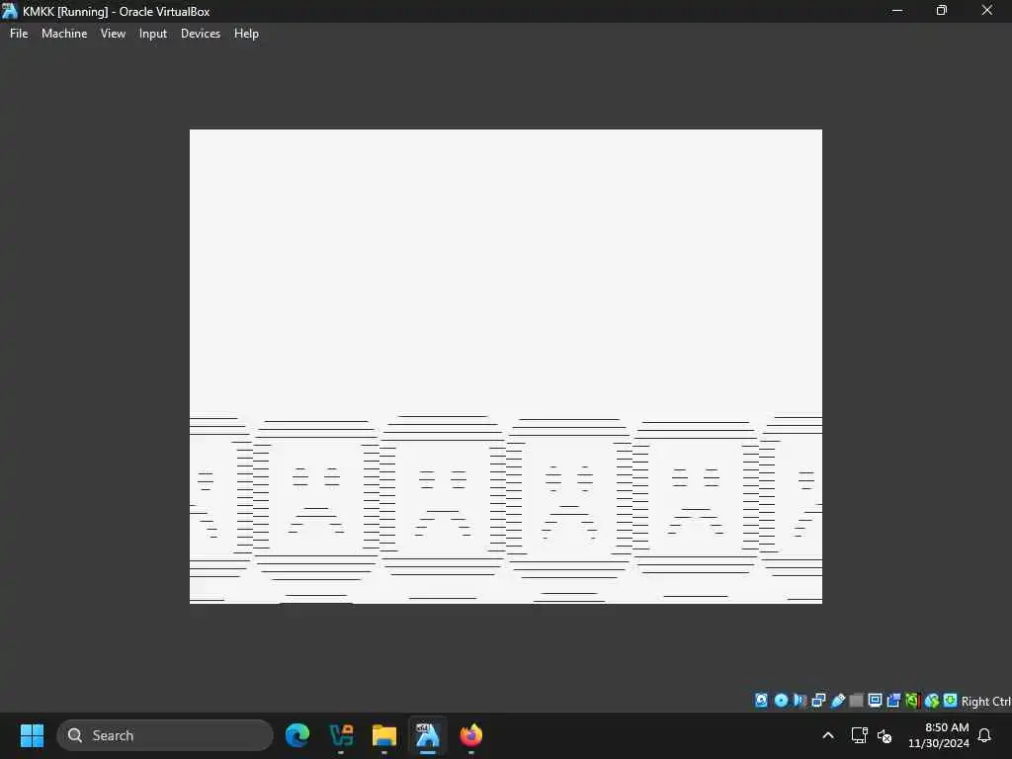The image size is (1012, 759).
Task: Select the running KMKK VM taskbar icon
Action: pyautogui.click(x=427, y=735)
